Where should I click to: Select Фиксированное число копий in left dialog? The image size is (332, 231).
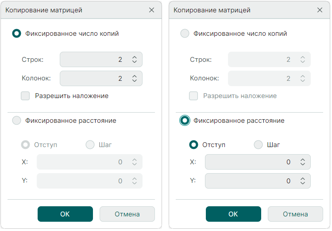pos(17,34)
